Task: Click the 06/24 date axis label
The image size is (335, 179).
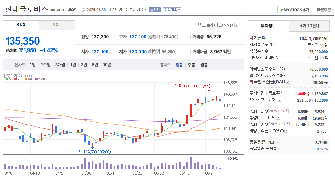Action: [210, 173]
